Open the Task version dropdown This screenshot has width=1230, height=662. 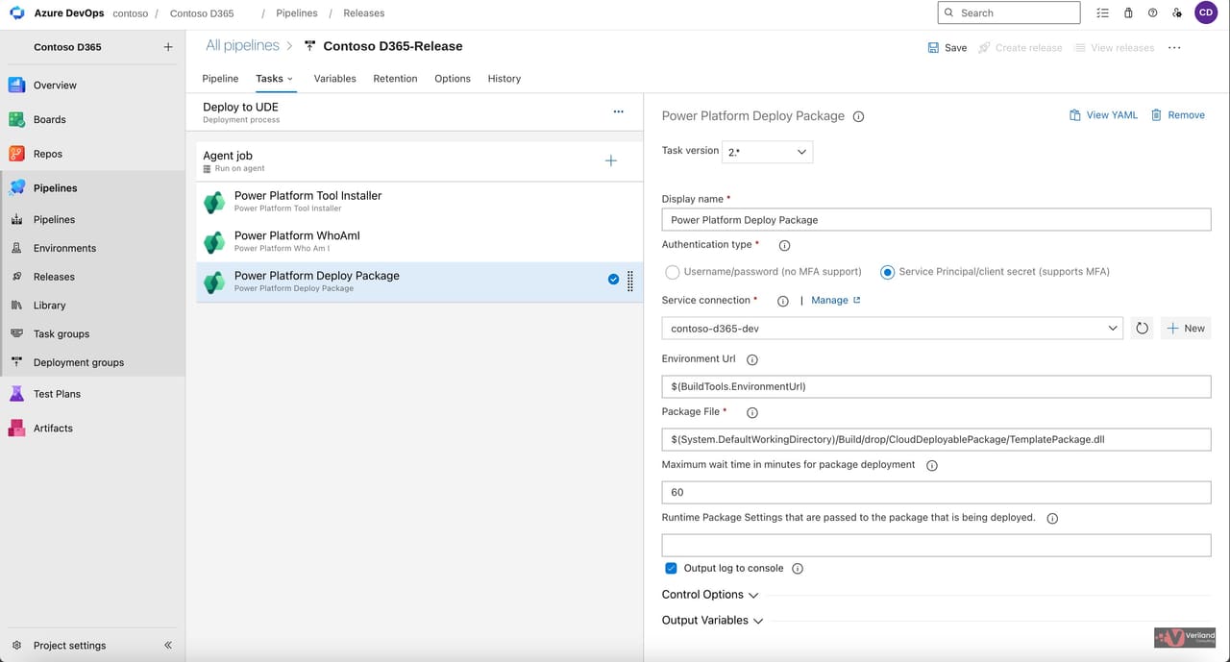pos(767,152)
